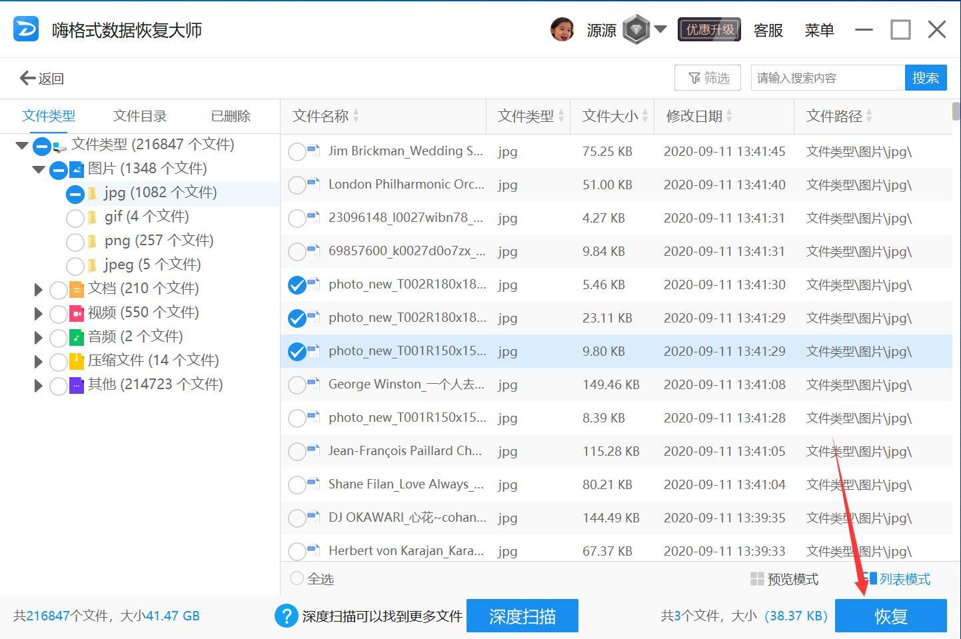
Task: Click the gif folder icon
Action: [93, 217]
